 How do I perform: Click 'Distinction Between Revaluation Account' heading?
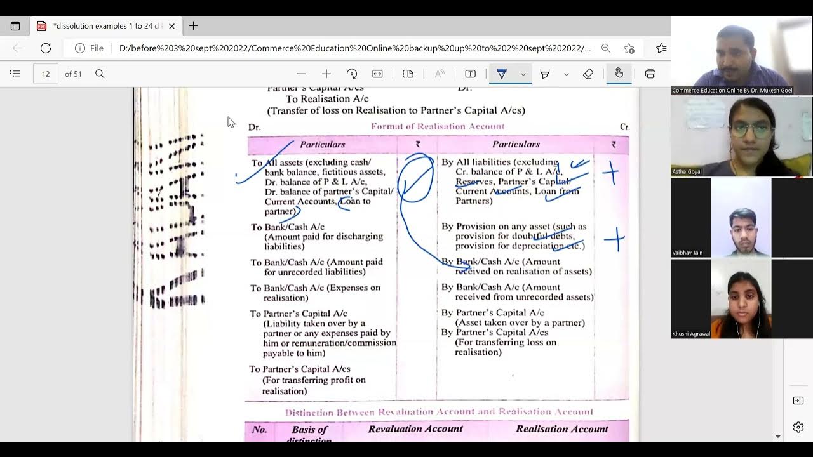(x=439, y=412)
